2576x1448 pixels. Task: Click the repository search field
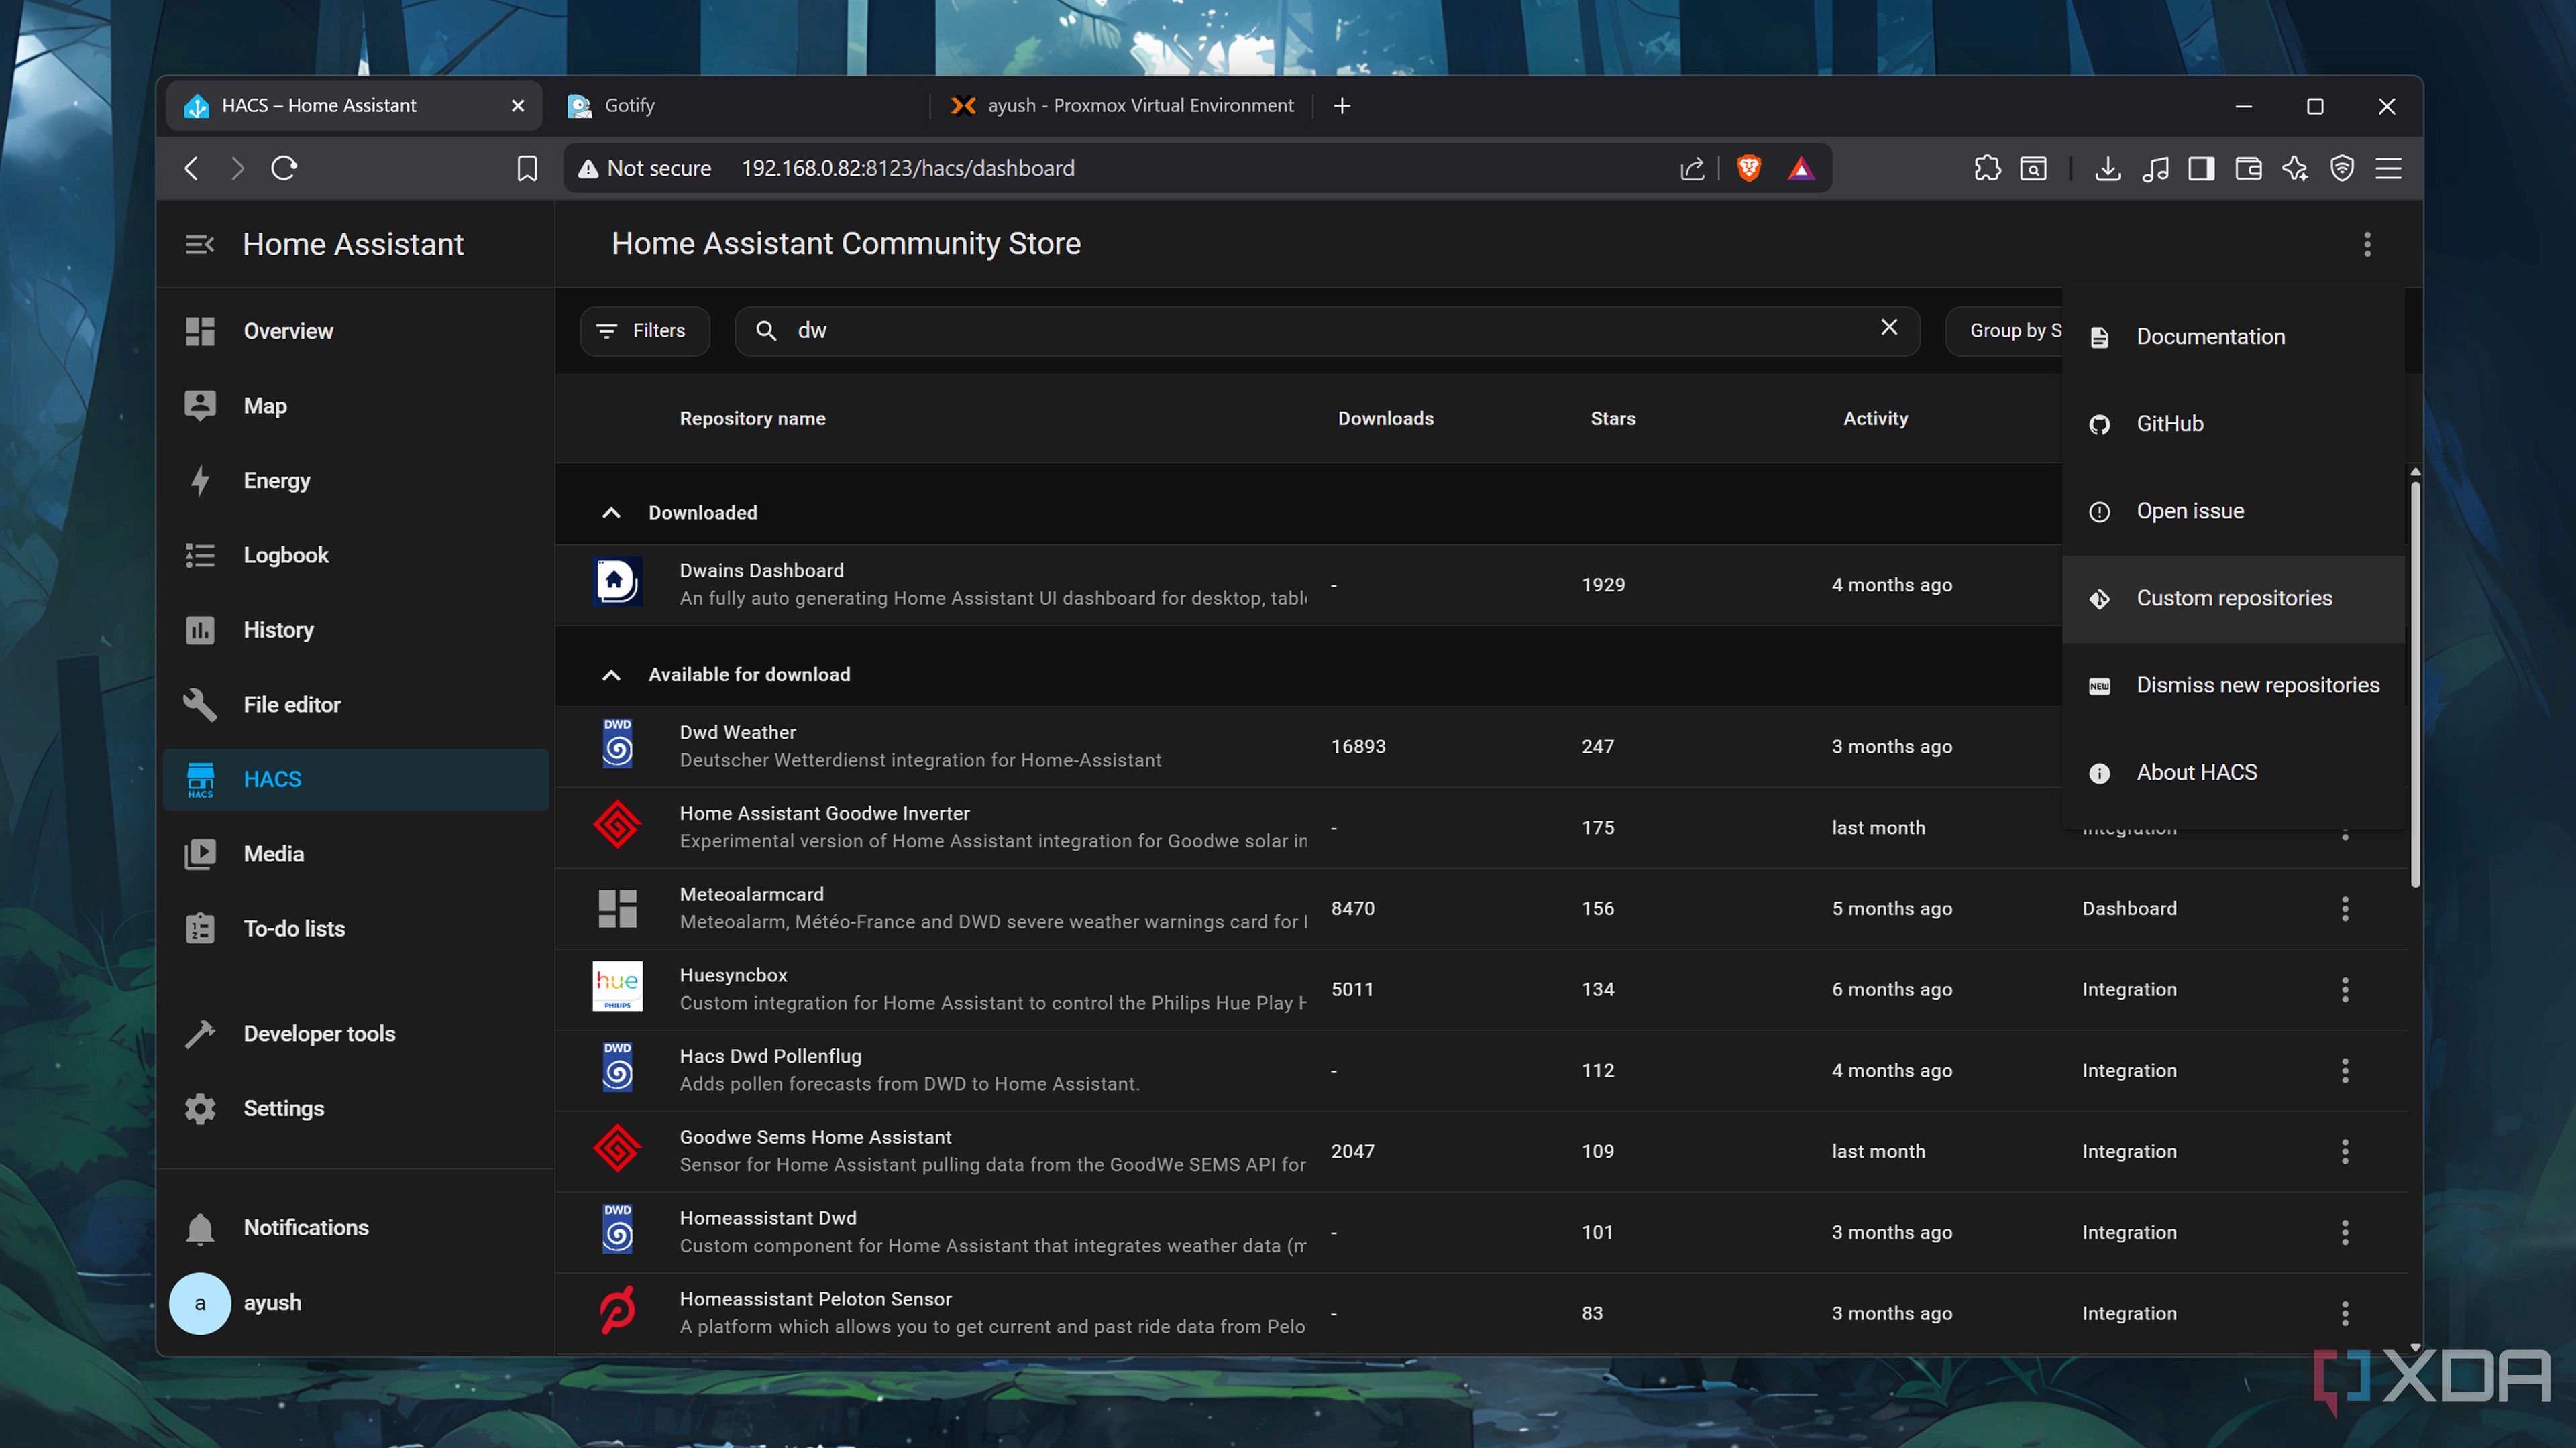tap(1327, 330)
